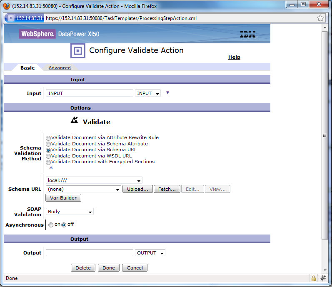
Task: Select Validate Document via Schema URL
Action: click(48, 150)
